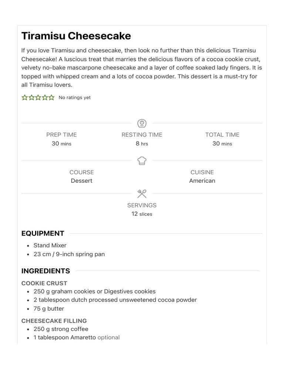Click the 30 mins prep time value
This screenshot has height=378, width=284.
click(x=61, y=144)
